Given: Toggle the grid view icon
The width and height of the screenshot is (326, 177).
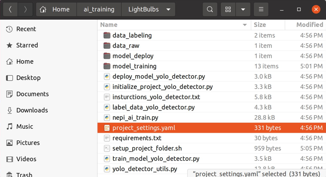Looking at the screenshot, I should 228,10.
